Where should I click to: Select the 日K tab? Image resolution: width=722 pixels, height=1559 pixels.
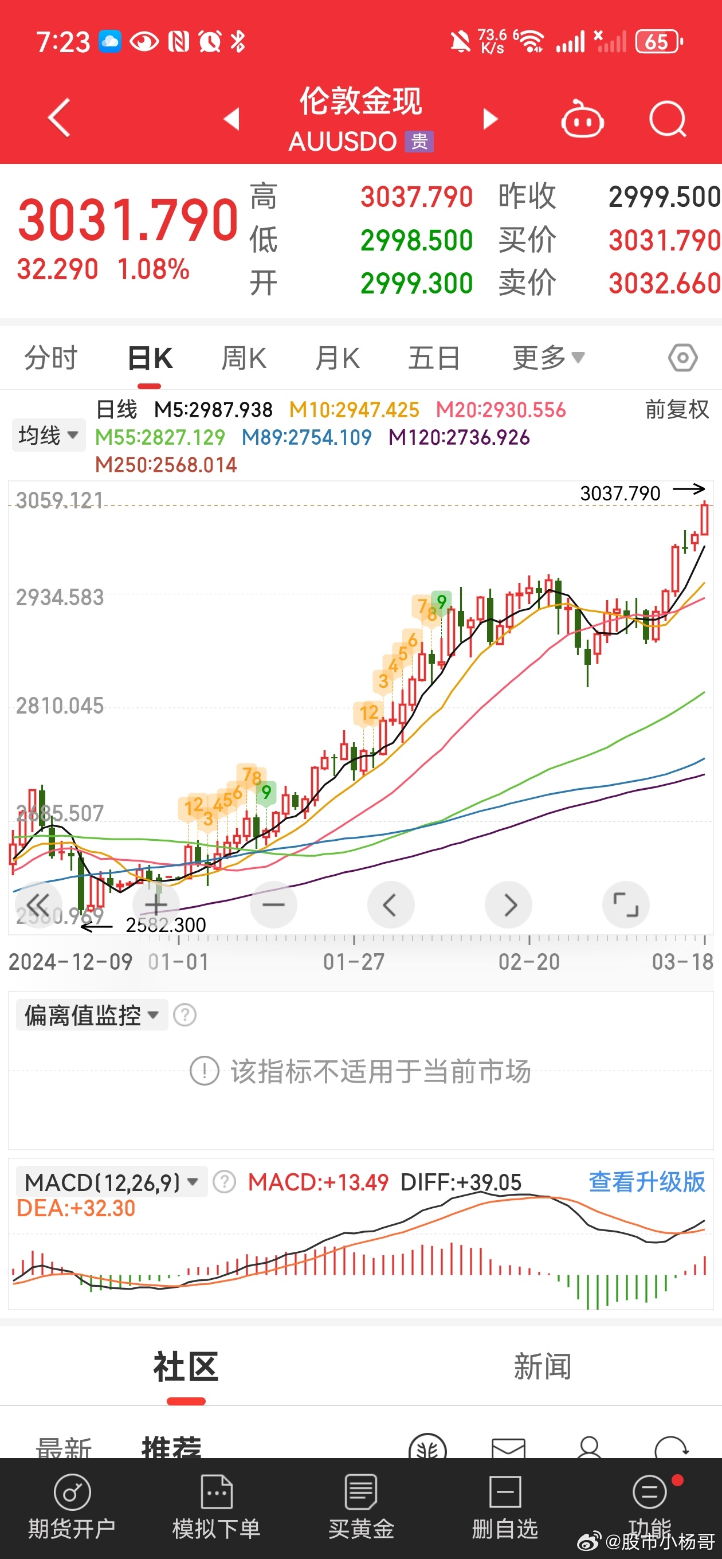click(x=150, y=358)
